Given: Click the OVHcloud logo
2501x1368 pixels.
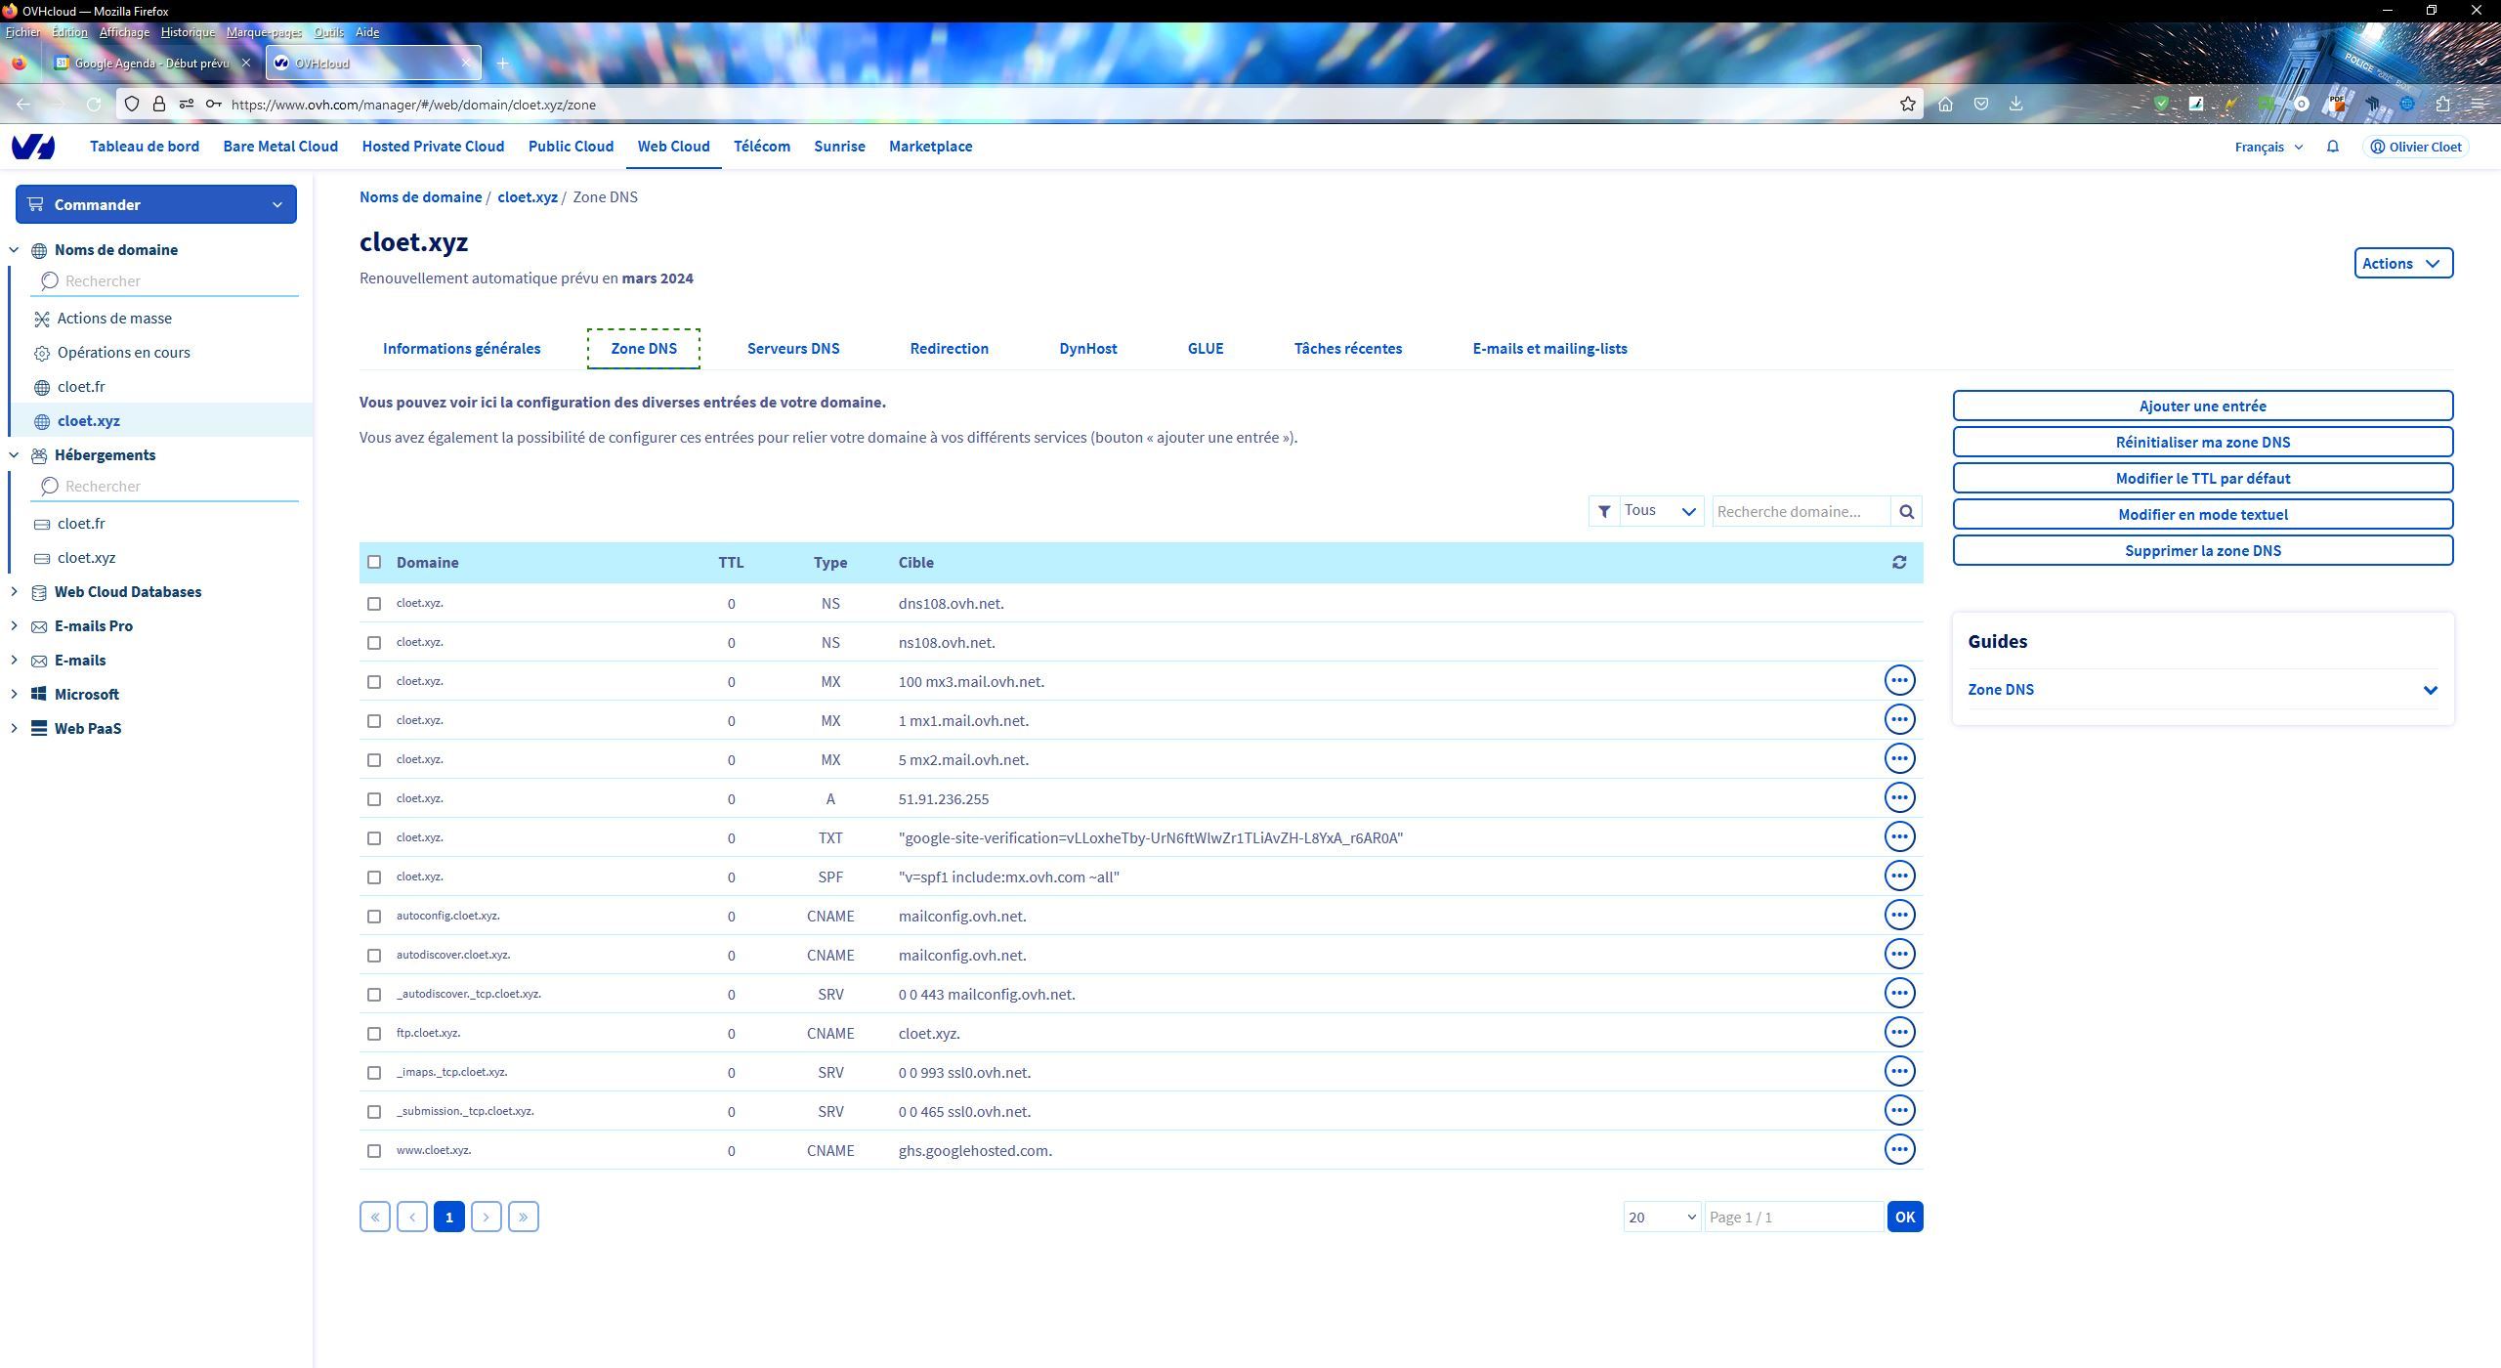Looking at the screenshot, I should [33, 147].
